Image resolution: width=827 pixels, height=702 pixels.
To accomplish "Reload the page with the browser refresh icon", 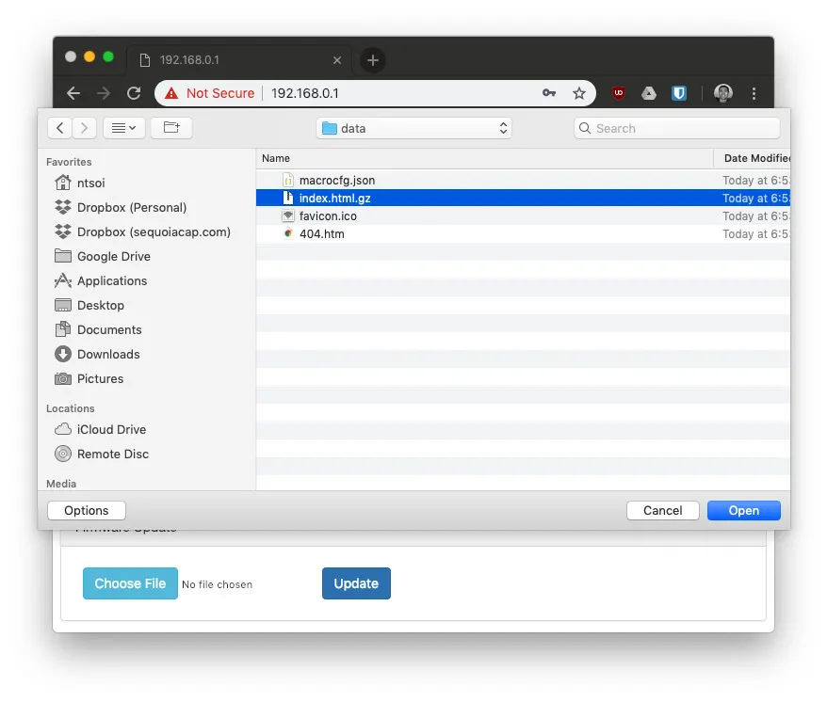I will (x=134, y=93).
